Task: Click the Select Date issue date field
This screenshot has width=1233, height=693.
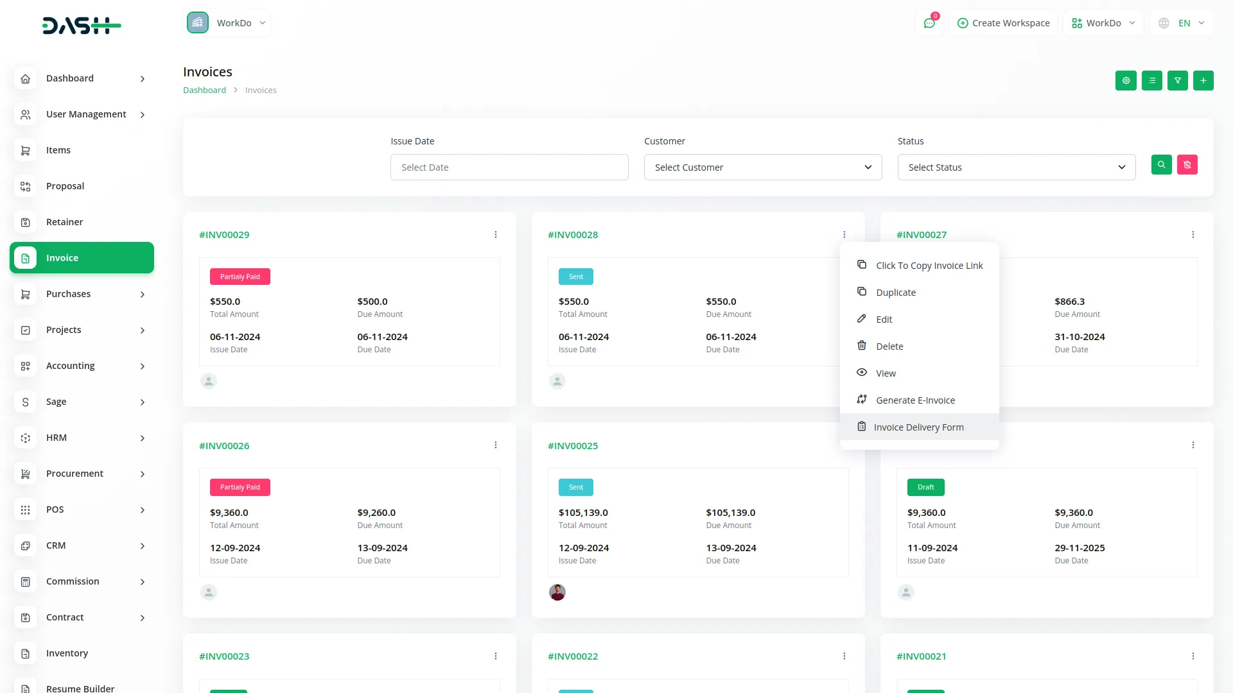Action: pos(509,167)
